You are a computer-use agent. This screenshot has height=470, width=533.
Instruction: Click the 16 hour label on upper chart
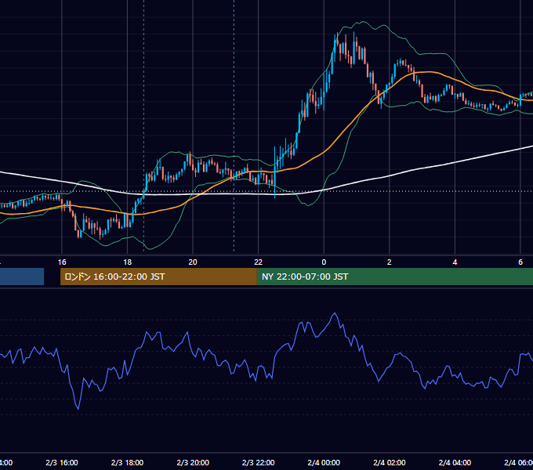pyautogui.click(x=62, y=262)
